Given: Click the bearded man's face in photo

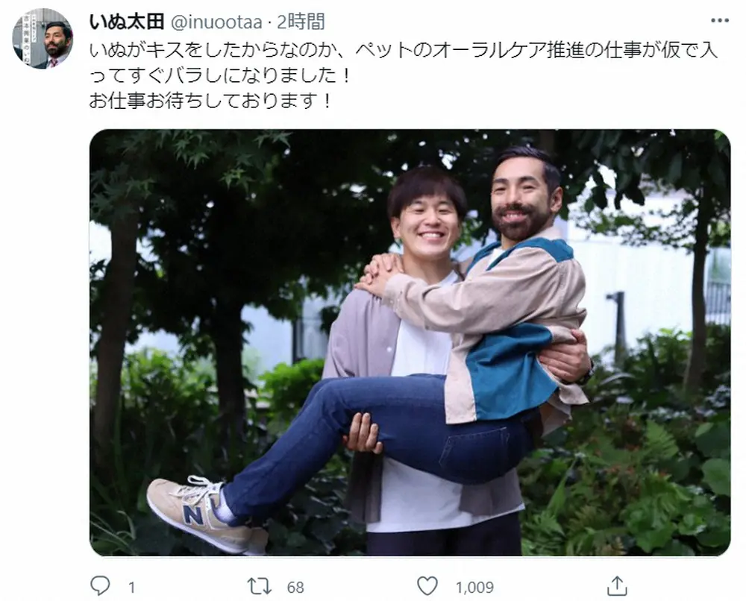Looking at the screenshot, I should click(x=522, y=199).
